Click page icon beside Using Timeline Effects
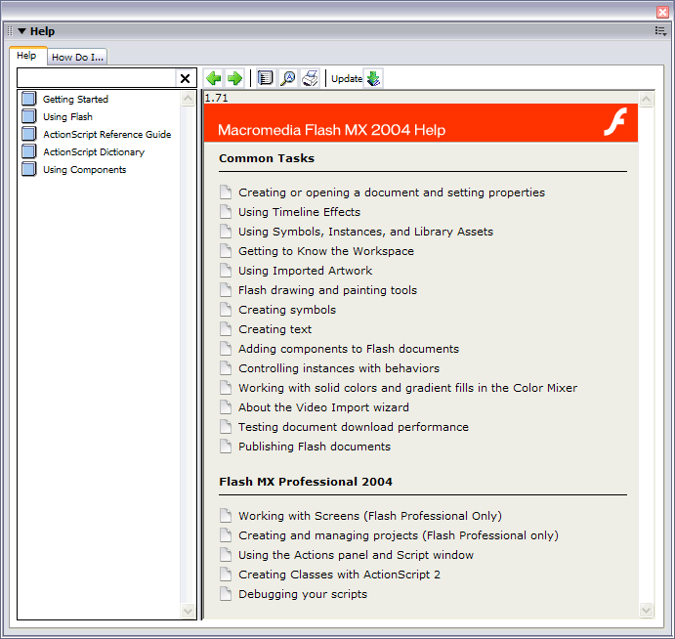Screen dimensions: 675x639 coord(226,211)
